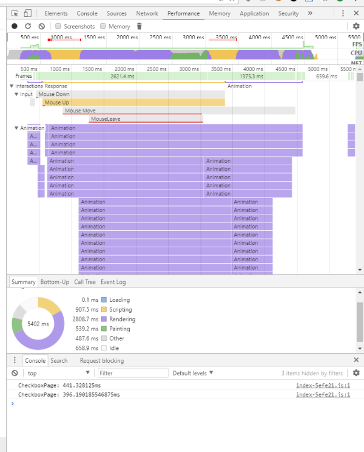This screenshot has height=452, width=364.
Task: Select the Mouse Down input event bar
Action: tap(130, 94)
